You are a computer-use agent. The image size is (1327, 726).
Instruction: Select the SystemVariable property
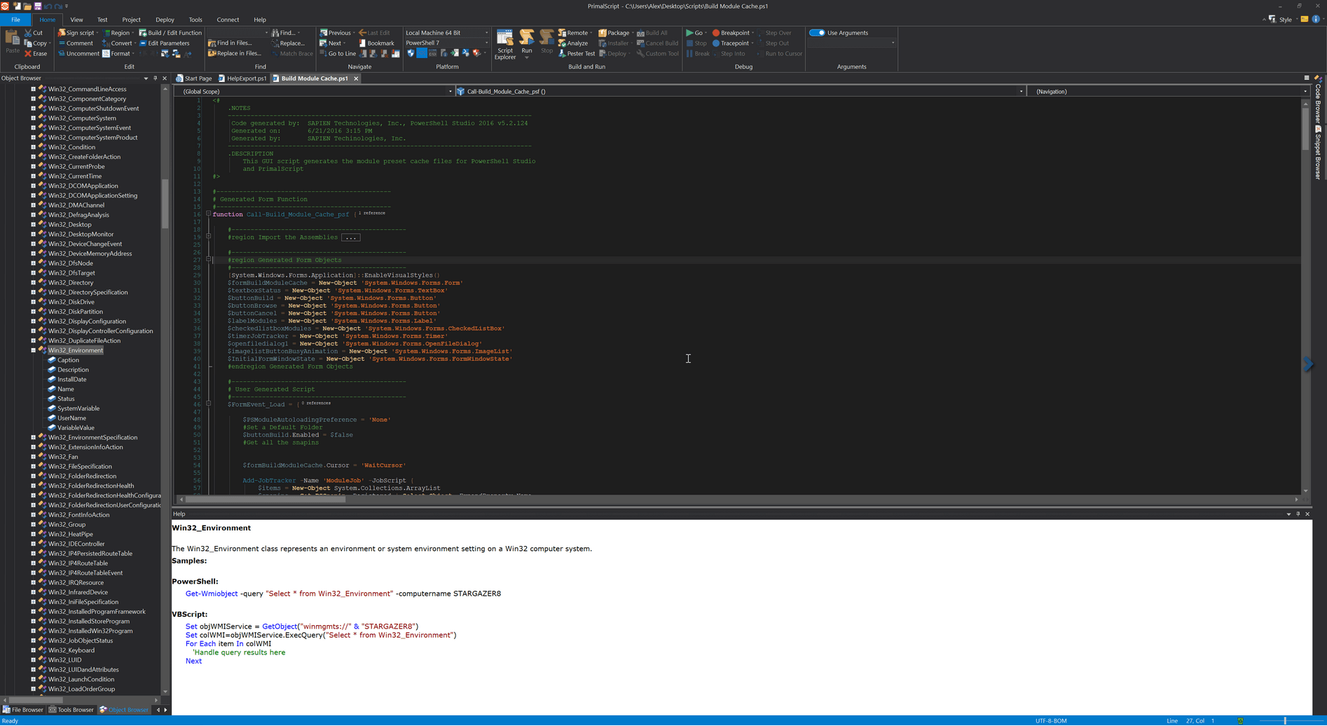point(78,409)
